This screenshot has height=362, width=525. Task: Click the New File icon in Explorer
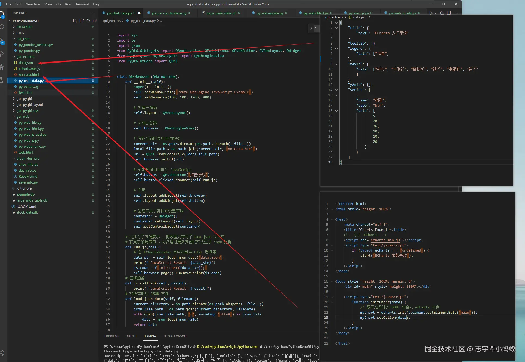(x=75, y=21)
